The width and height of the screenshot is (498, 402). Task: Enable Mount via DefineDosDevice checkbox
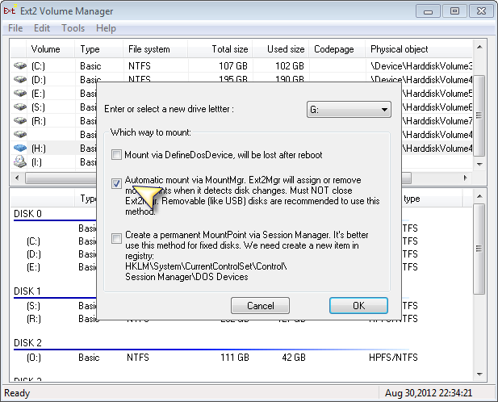click(x=116, y=155)
